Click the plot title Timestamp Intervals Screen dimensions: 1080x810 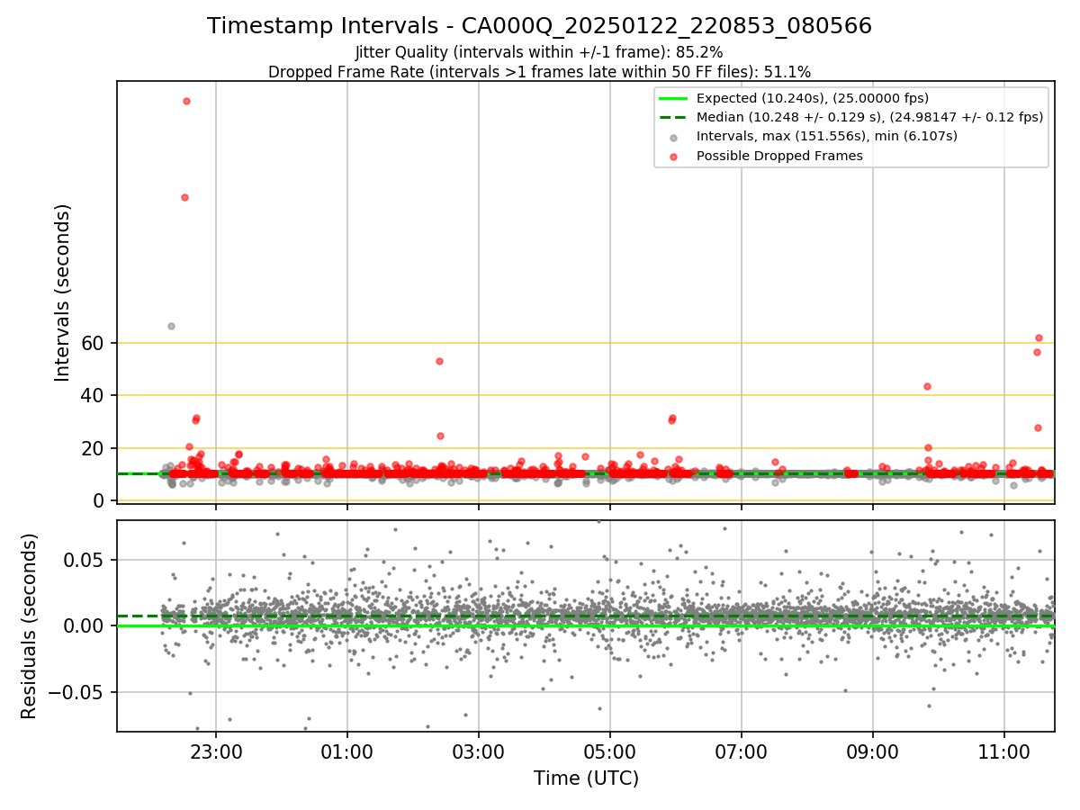(x=539, y=26)
